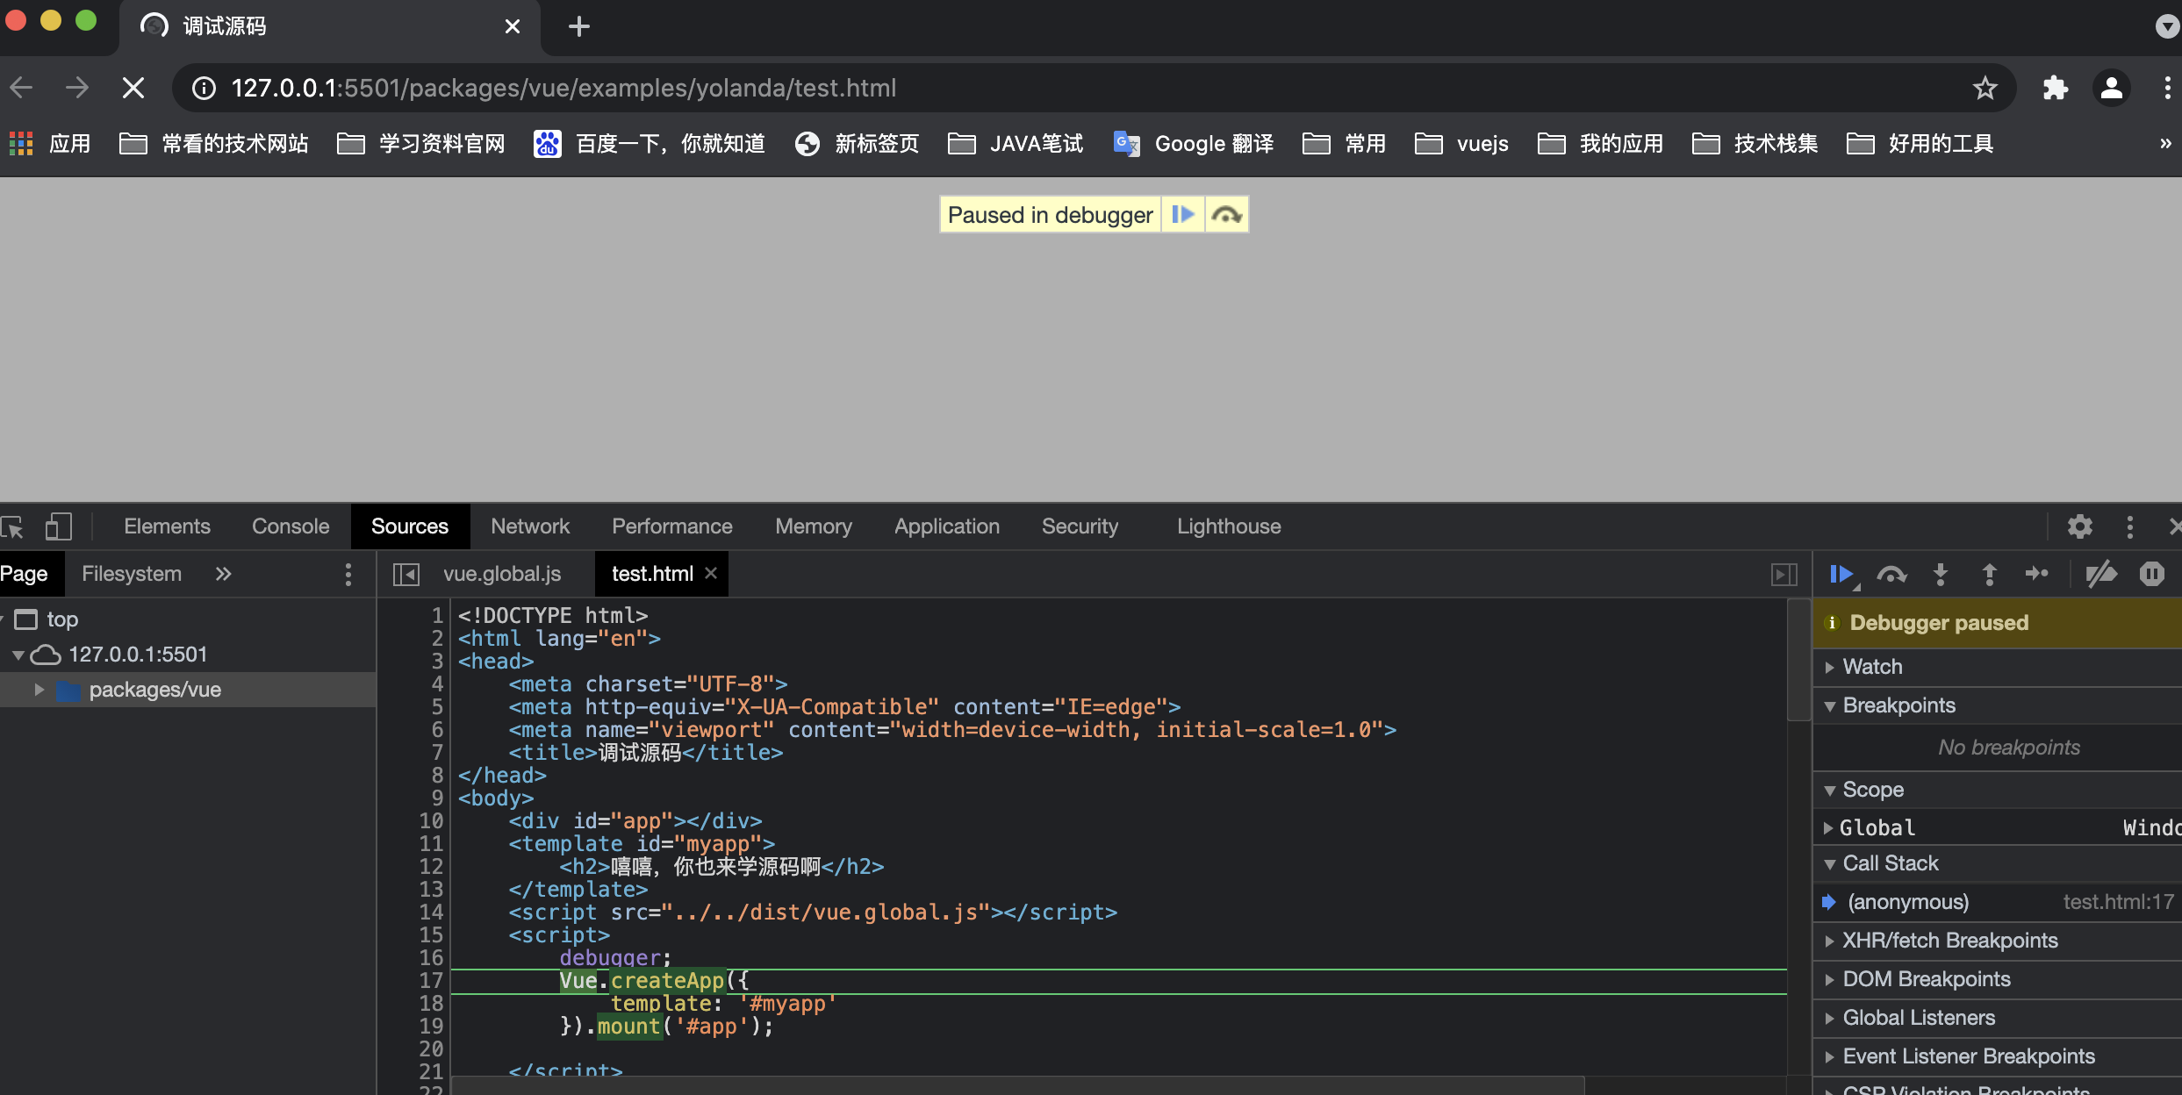Resume from Paused in debugger overlay
2182x1095 pixels.
tap(1182, 214)
